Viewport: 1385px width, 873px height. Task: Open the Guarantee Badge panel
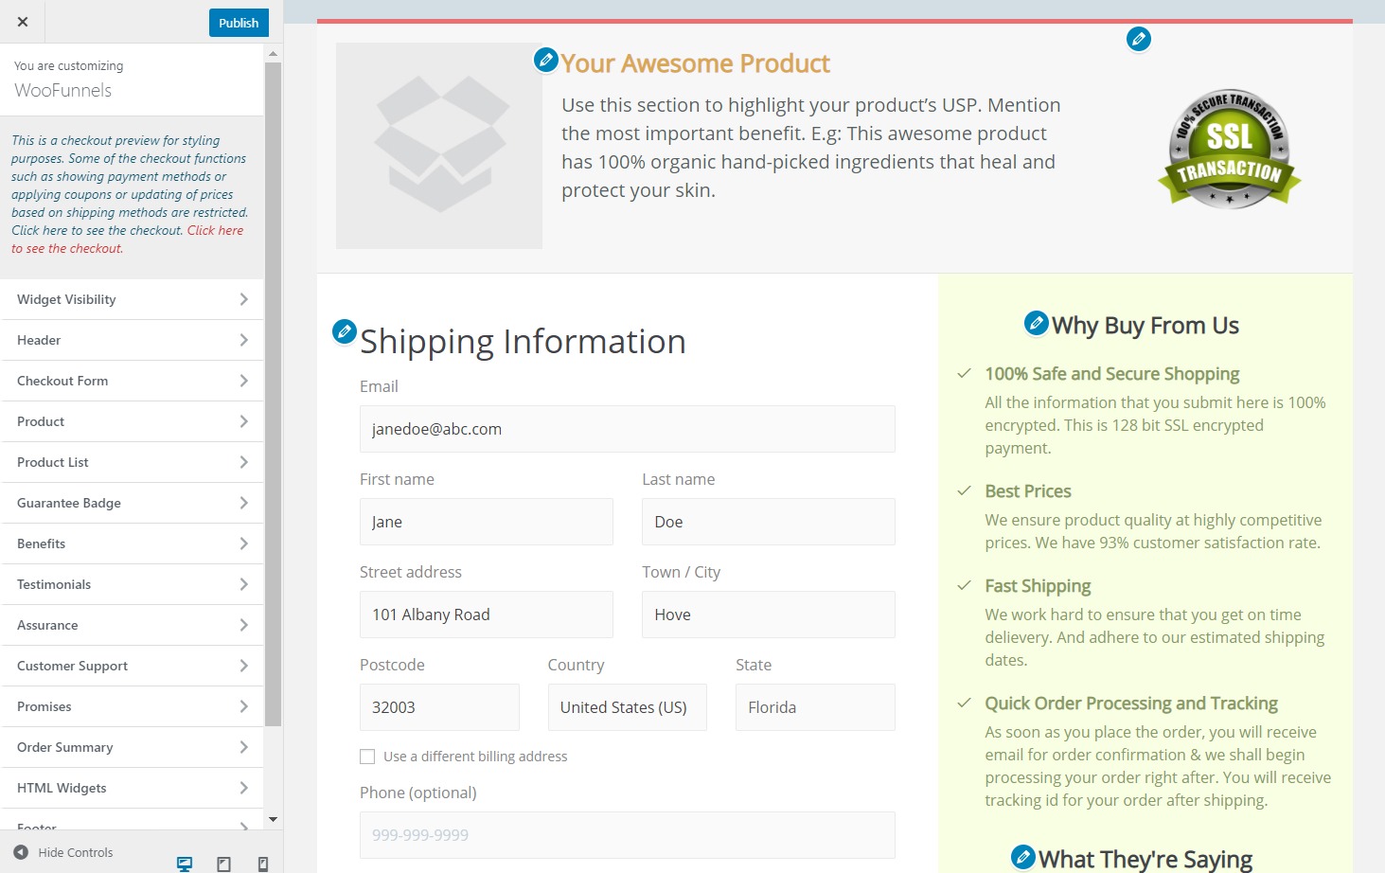tap(133, 503)
